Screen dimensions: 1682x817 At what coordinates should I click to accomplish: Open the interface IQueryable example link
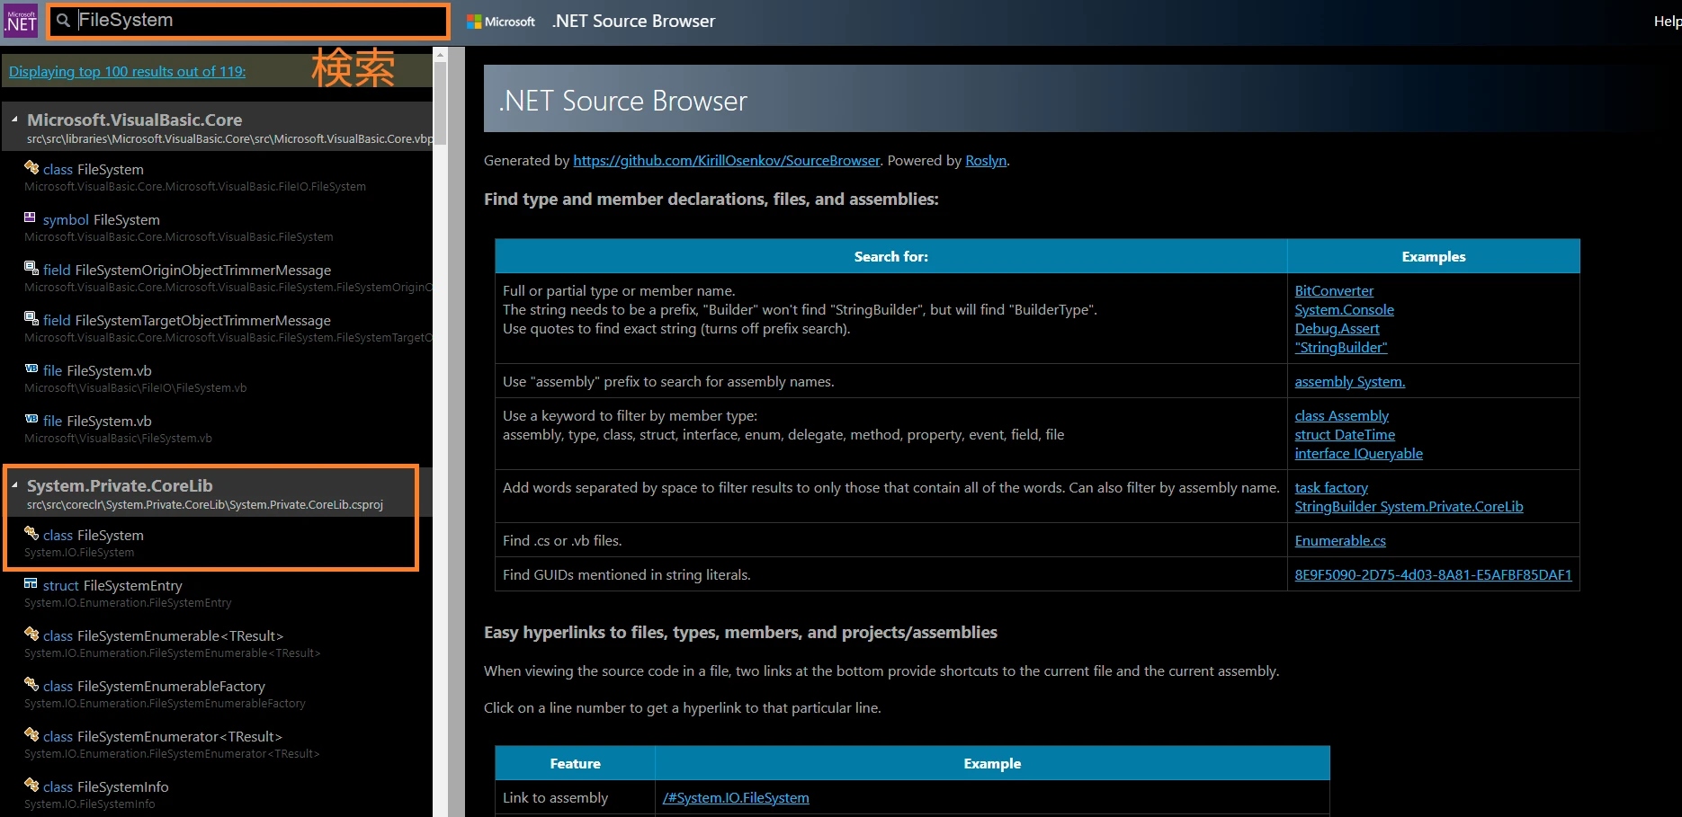click(1358, 453)
